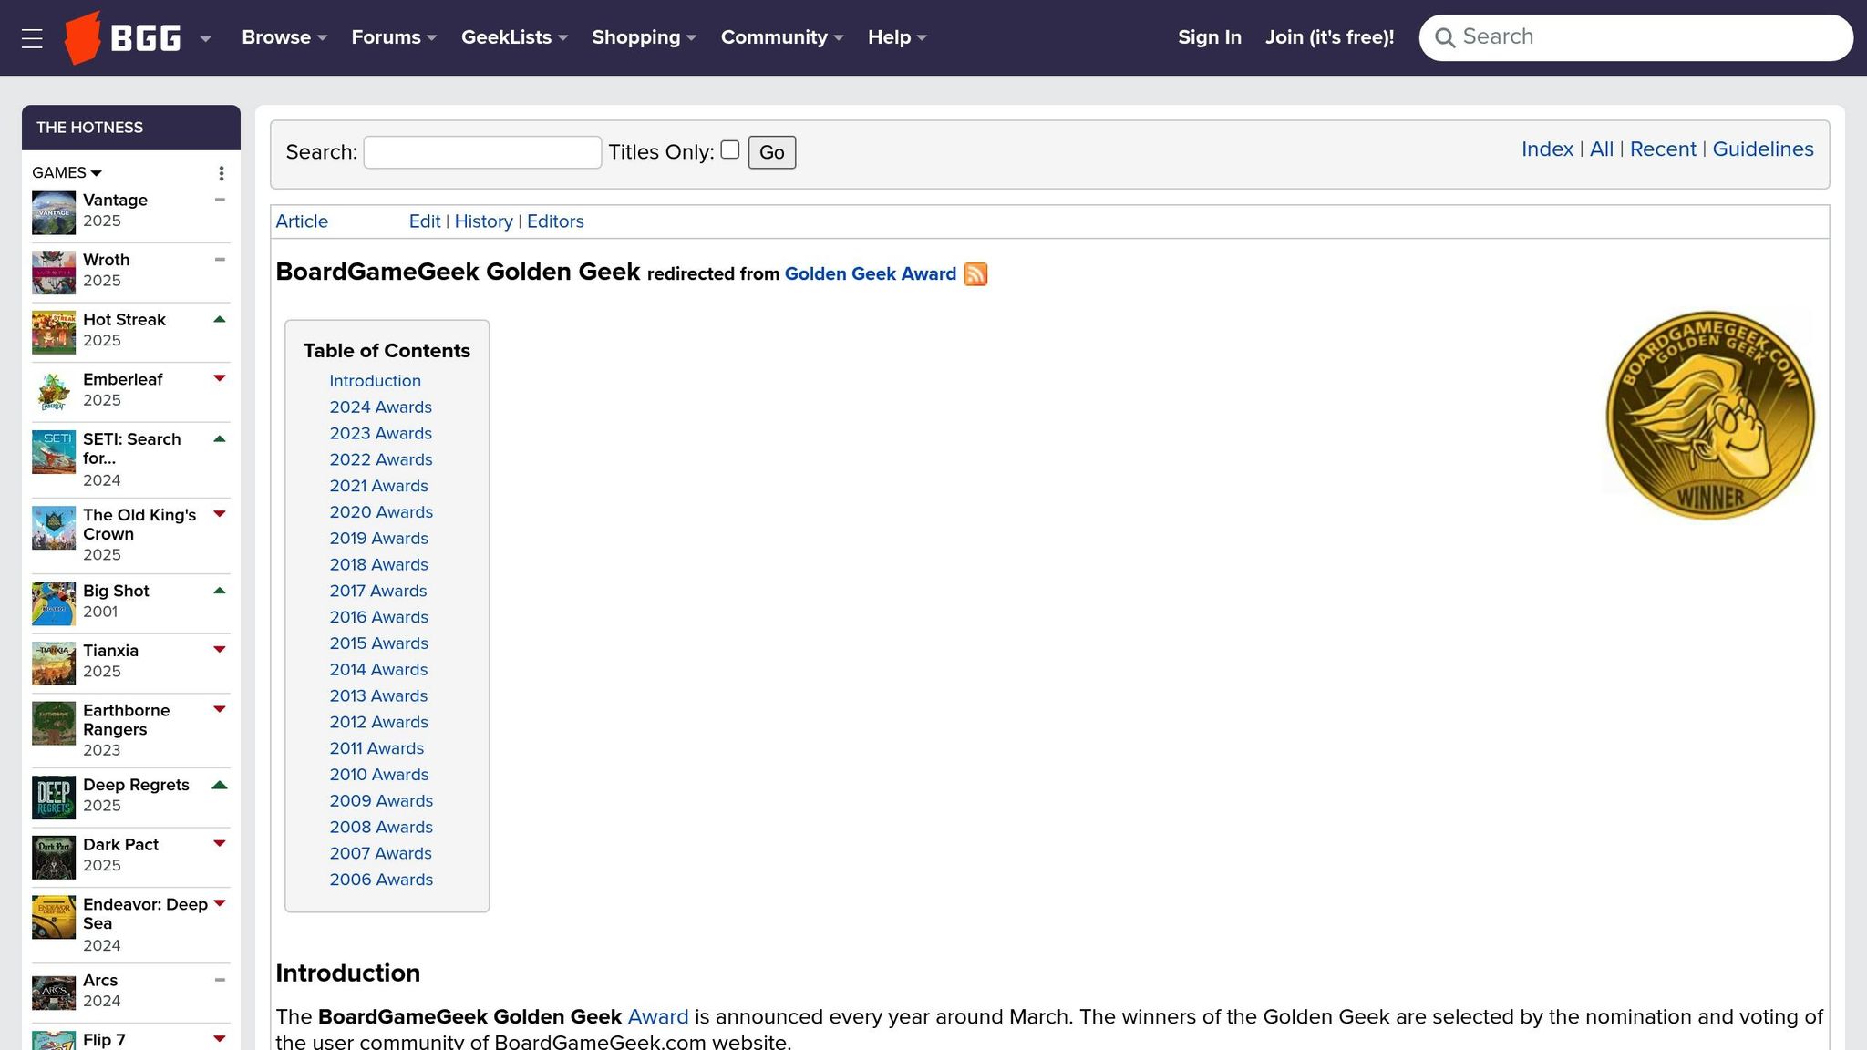
Task: Open the SETI game thumbnail
Action: tap(54, 452)
